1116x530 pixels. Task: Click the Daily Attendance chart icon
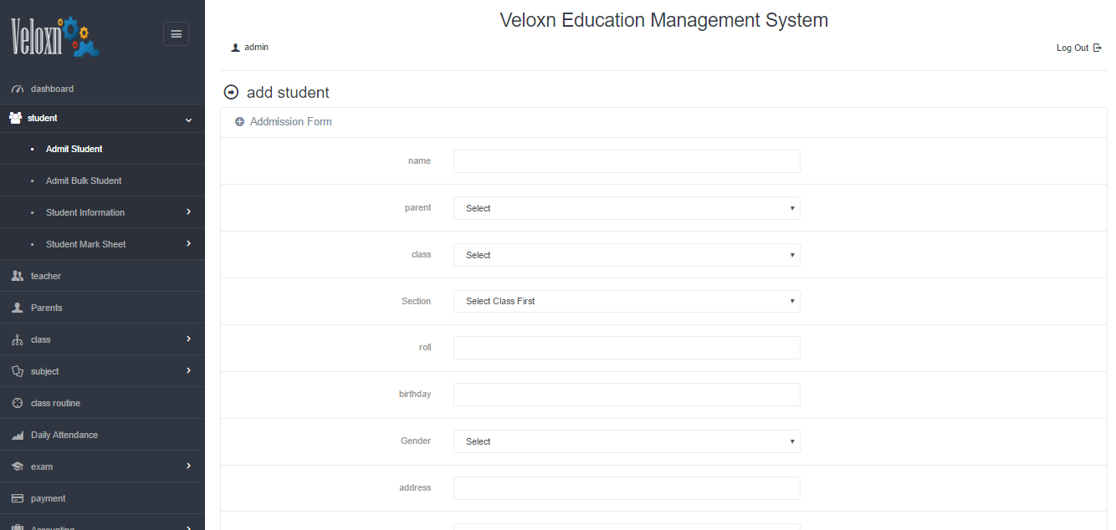pyautogui.click(x=17, y=435)
